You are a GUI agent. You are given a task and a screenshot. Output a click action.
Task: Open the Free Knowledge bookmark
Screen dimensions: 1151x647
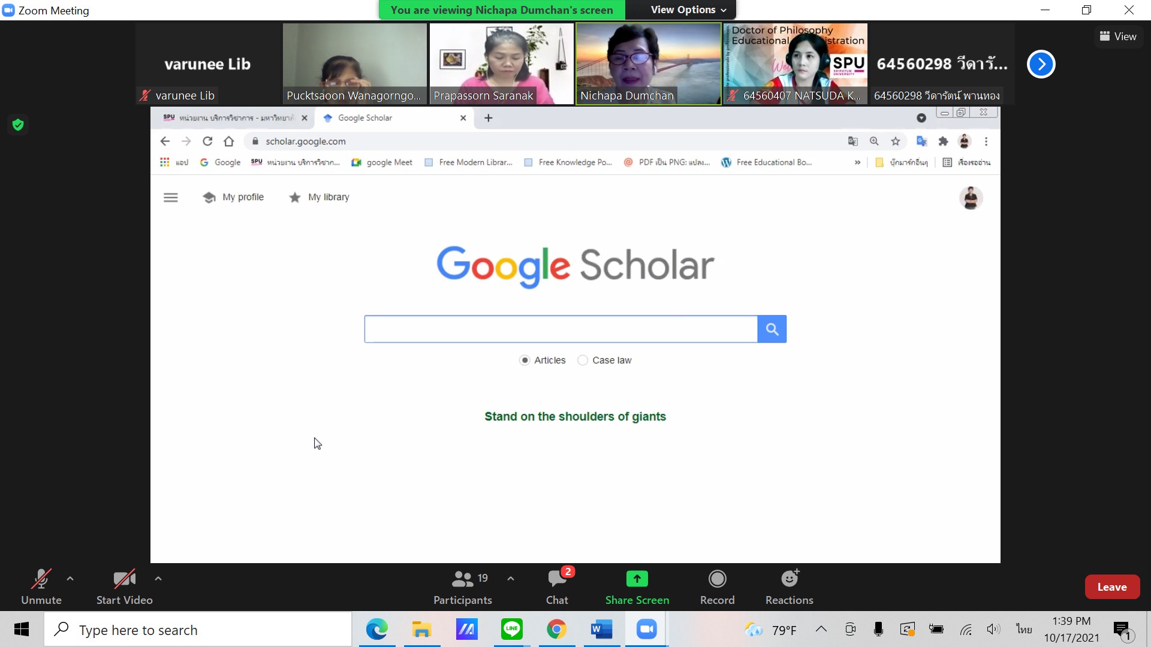click(x=568, y=162)
